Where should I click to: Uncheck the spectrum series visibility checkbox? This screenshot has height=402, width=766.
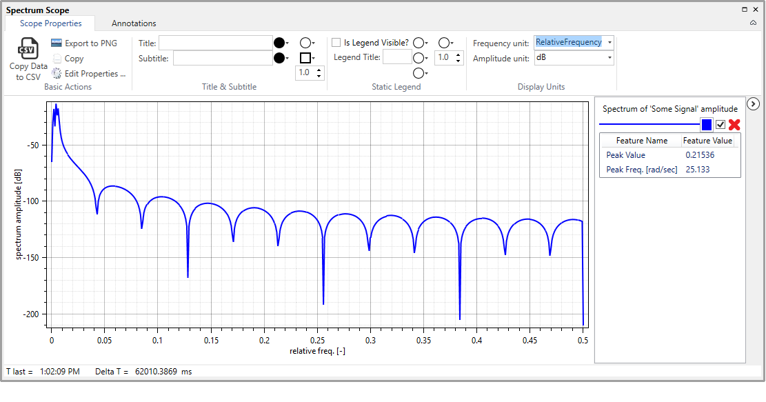(720, 125)
